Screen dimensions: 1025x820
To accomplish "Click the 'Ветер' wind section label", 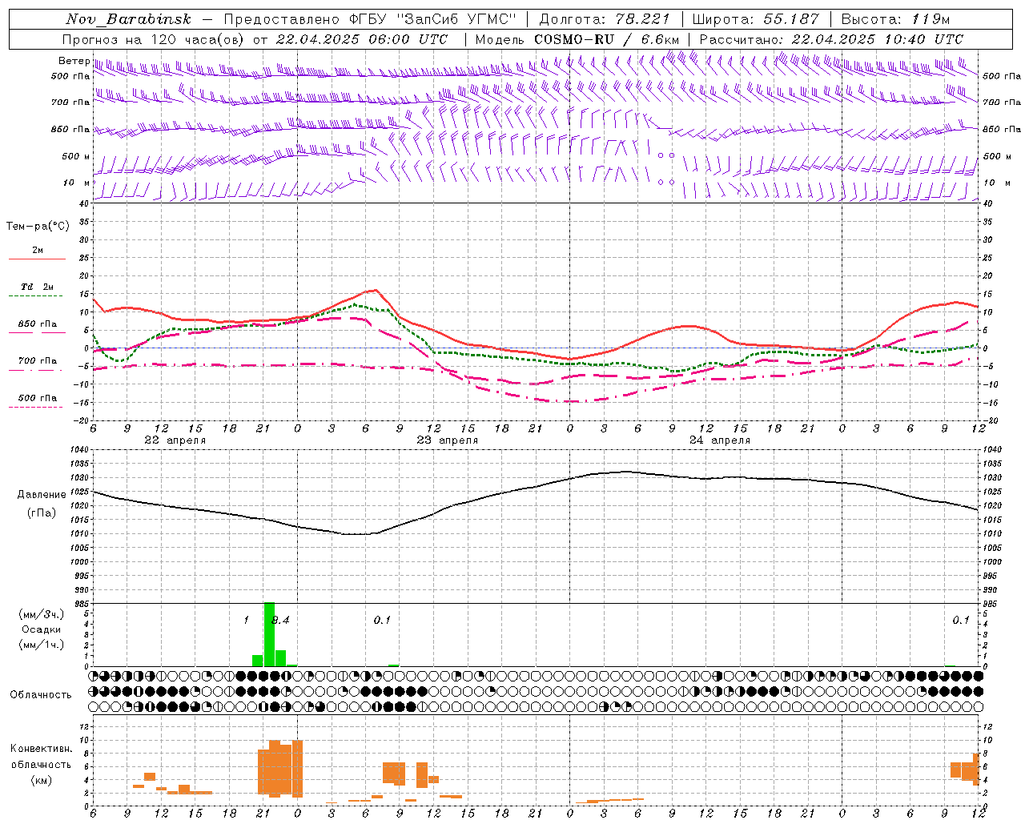I will (74, 61).
